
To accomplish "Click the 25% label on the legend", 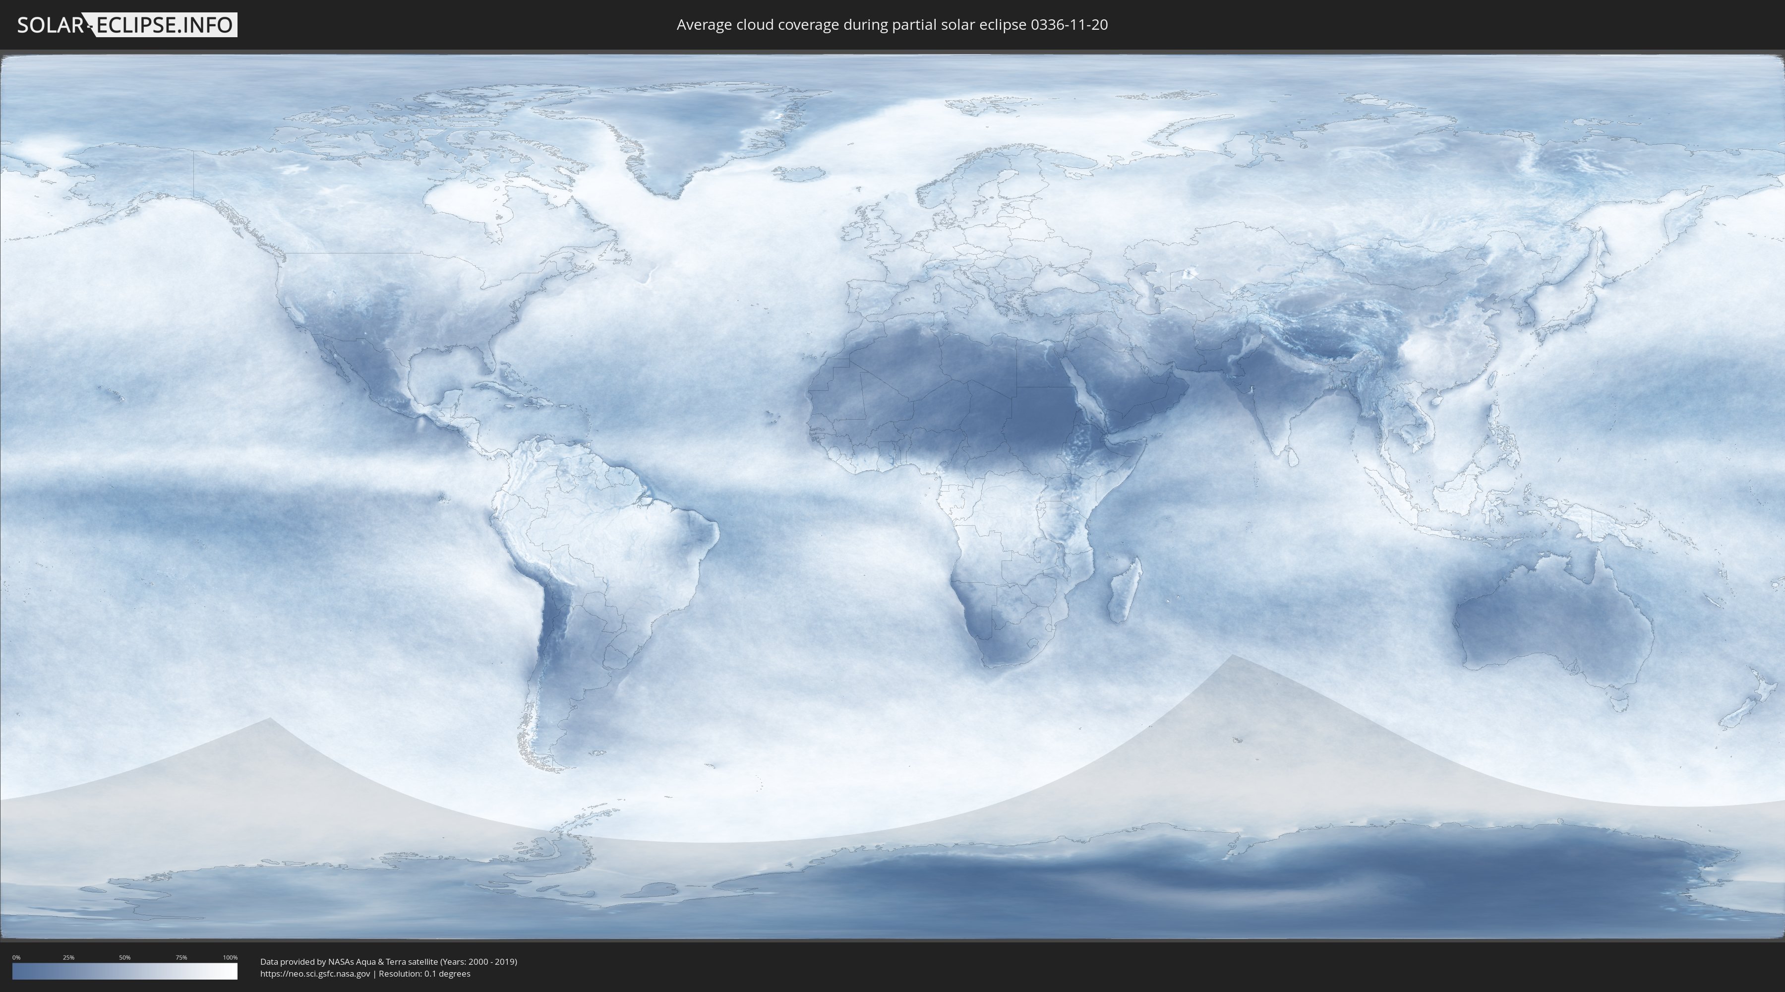I will pos(68,957).
